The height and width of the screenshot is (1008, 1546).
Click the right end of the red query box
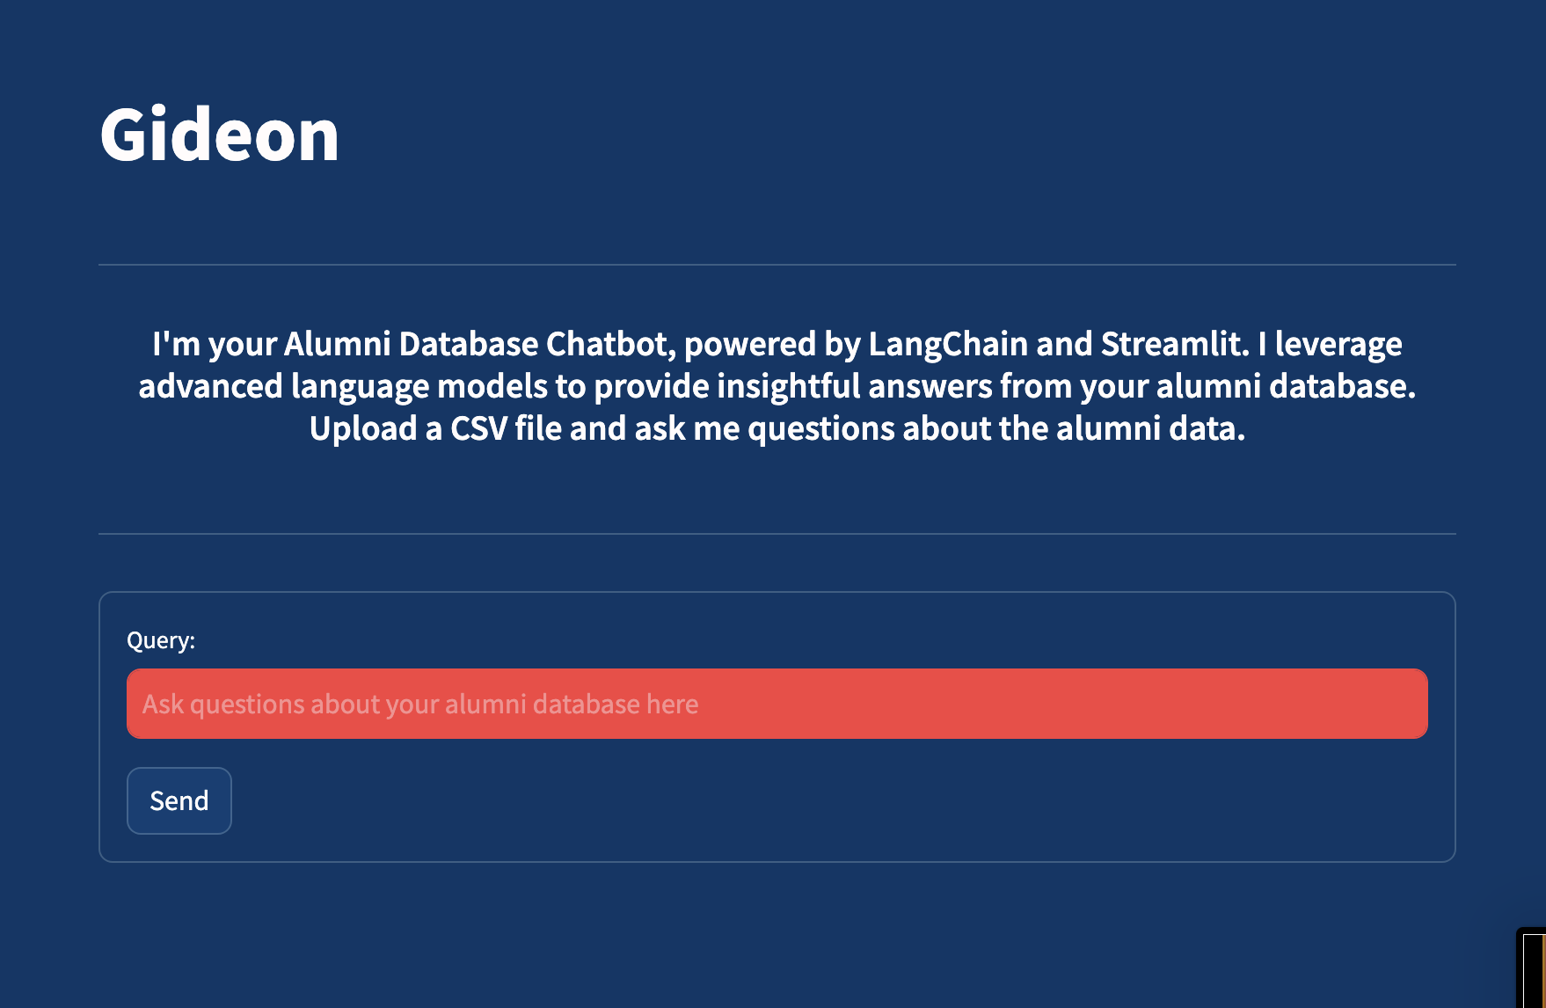1398,704
